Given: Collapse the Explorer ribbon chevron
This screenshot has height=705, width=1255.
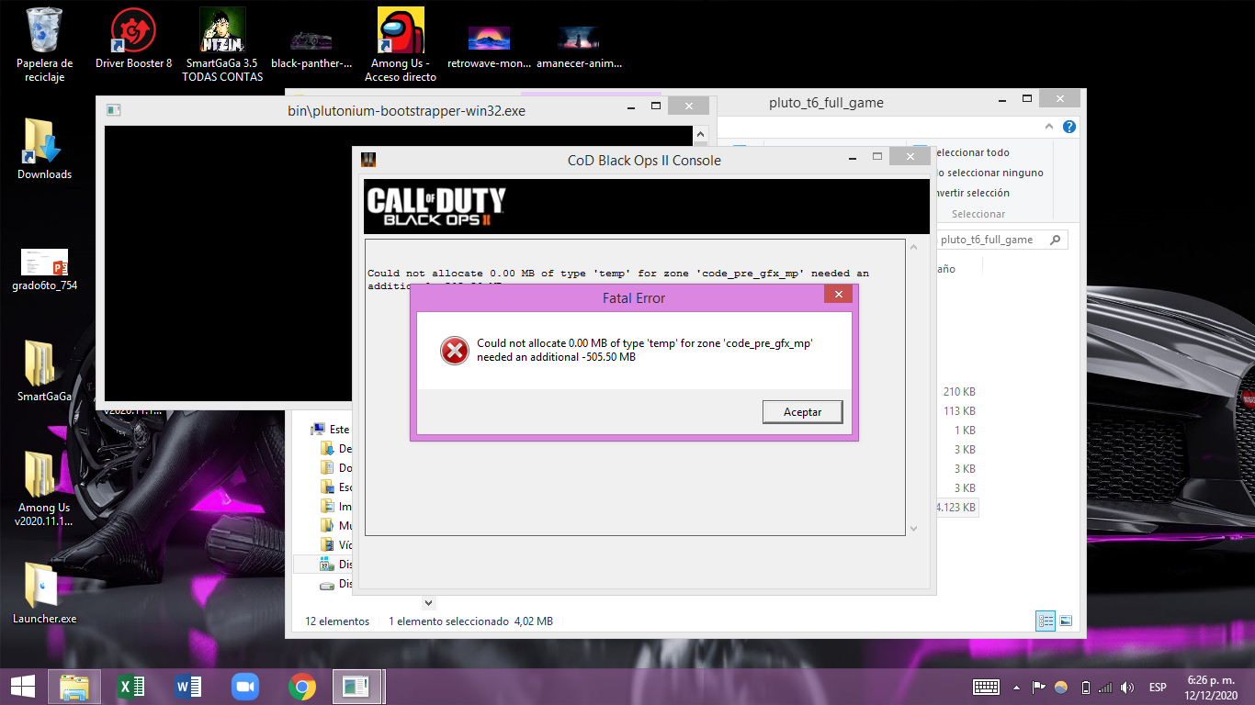Looking at the screenshot, I should pos(1051,127).
